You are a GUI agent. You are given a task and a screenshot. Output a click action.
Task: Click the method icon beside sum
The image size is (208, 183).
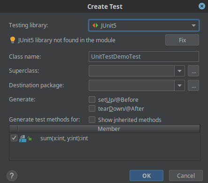click(x=23, y=138)
